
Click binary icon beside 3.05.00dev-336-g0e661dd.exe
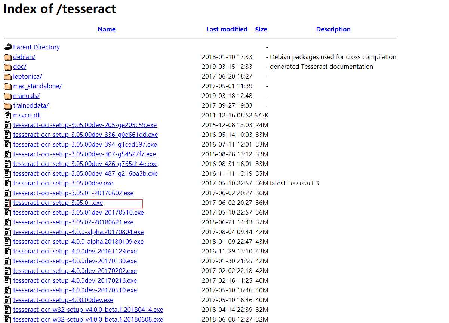tap(8, 135)
